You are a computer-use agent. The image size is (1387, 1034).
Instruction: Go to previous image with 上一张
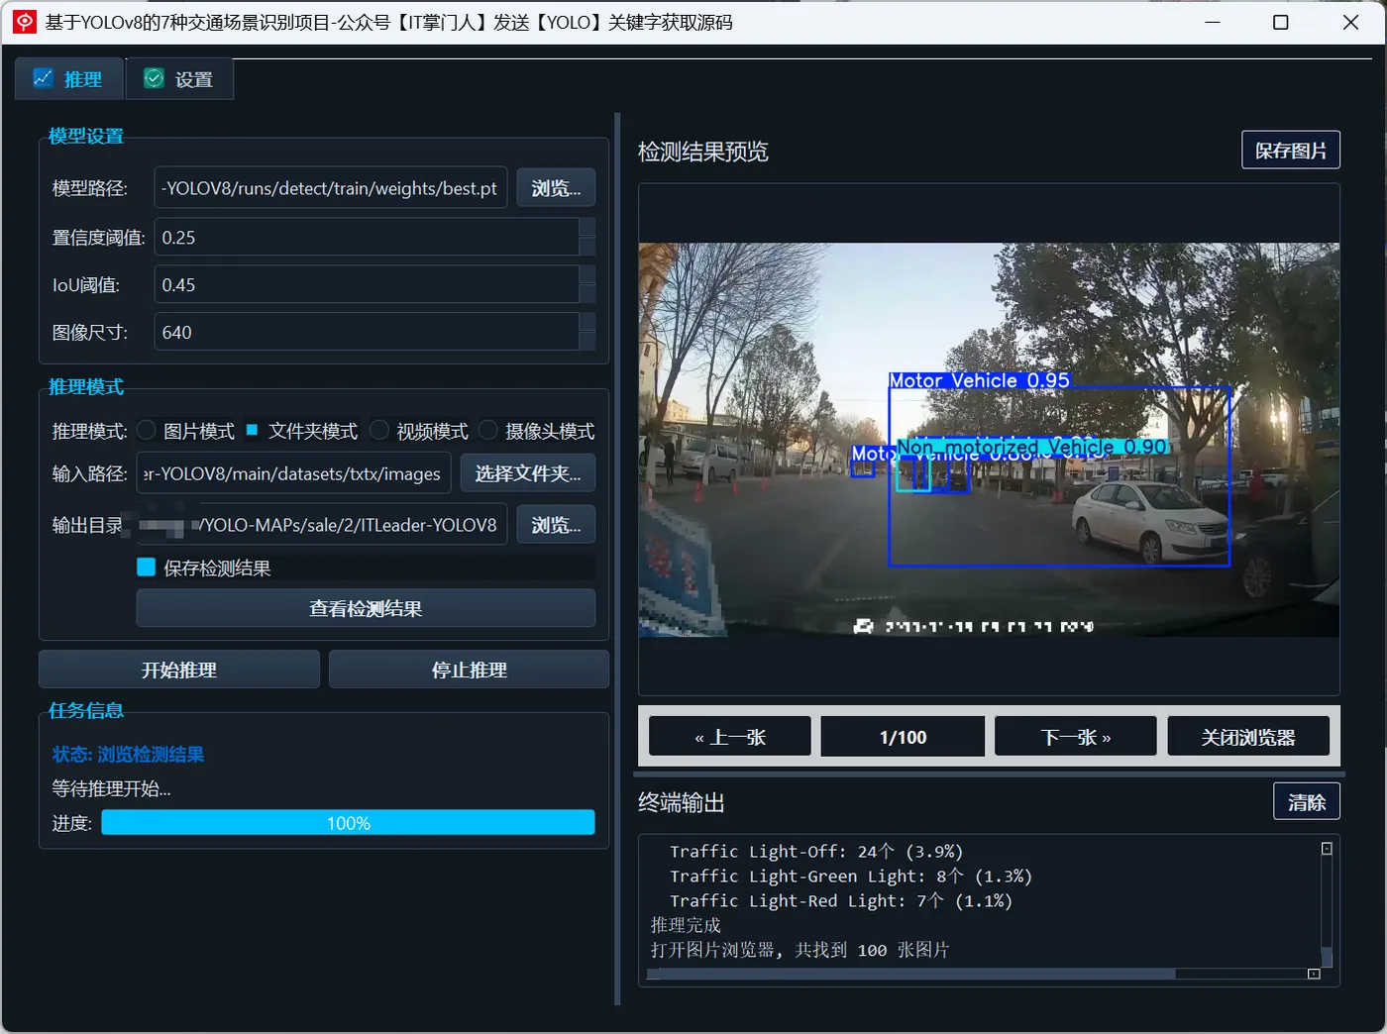(x=730, y=737)
